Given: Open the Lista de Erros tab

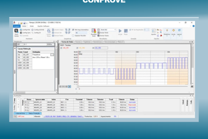Looking at the screenshot, I should point(20,113).
